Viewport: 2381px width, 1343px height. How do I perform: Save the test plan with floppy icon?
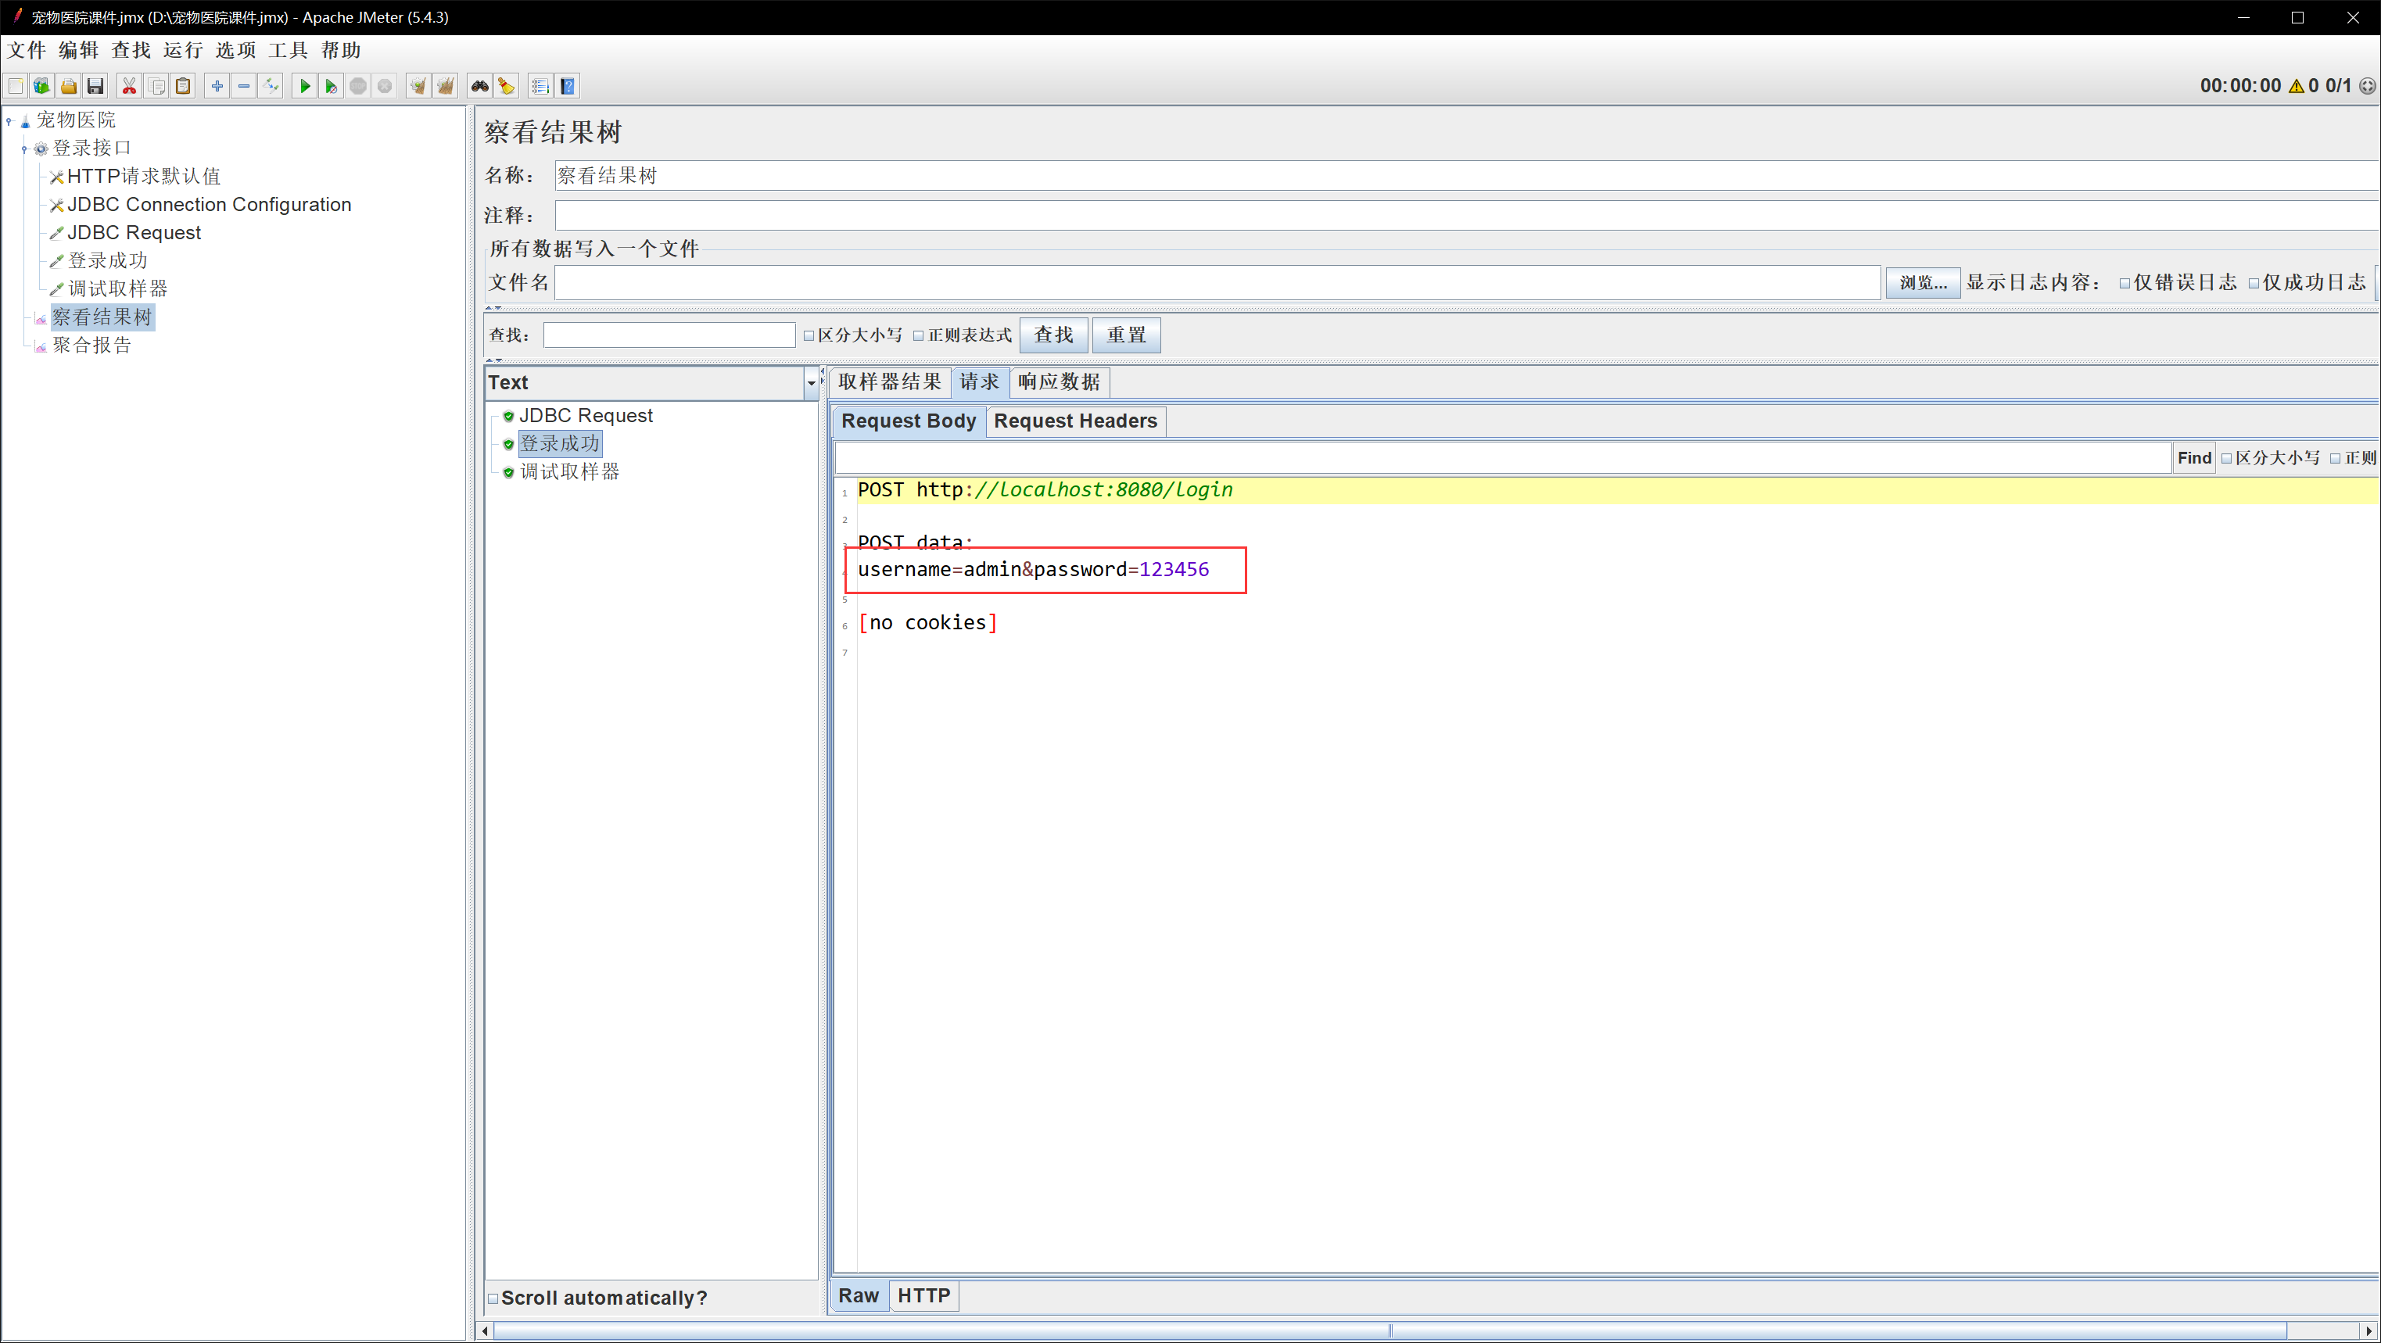(95, 86)
